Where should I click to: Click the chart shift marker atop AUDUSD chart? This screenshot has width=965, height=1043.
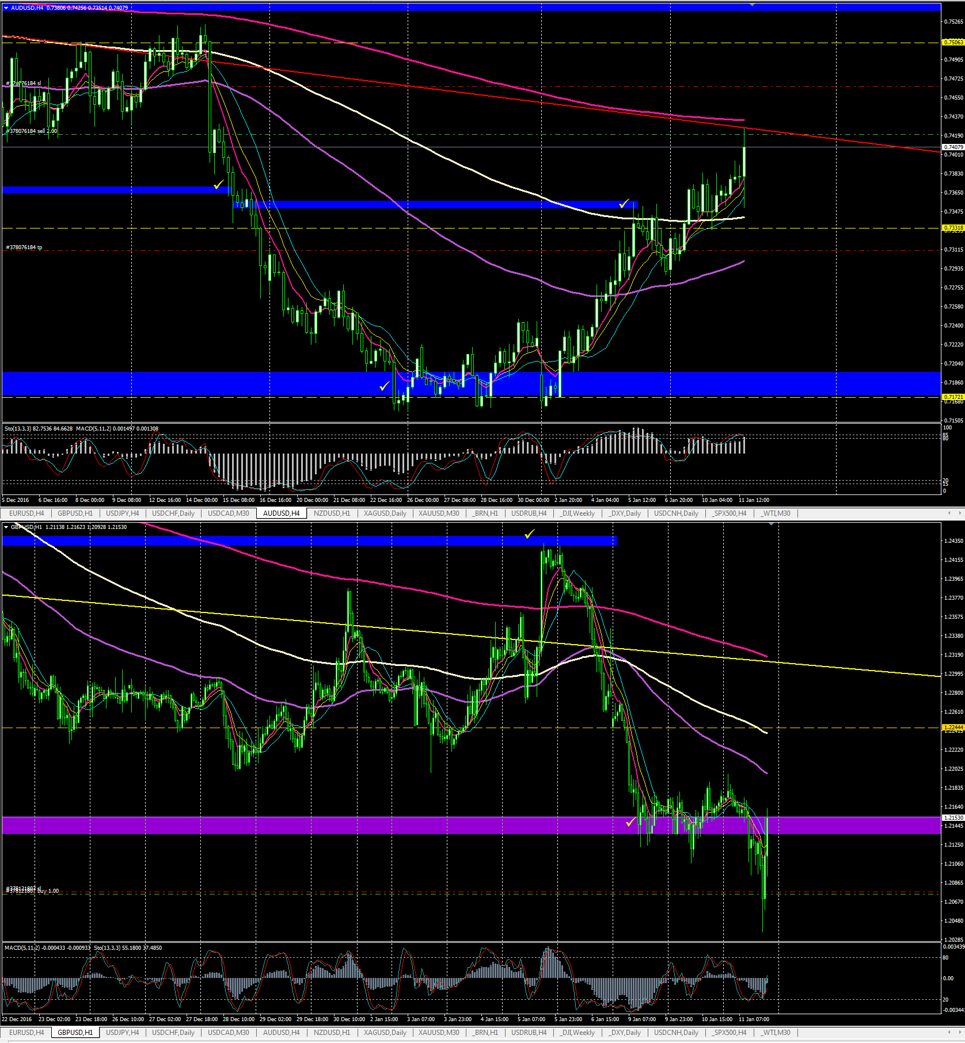tap(752, 5)
